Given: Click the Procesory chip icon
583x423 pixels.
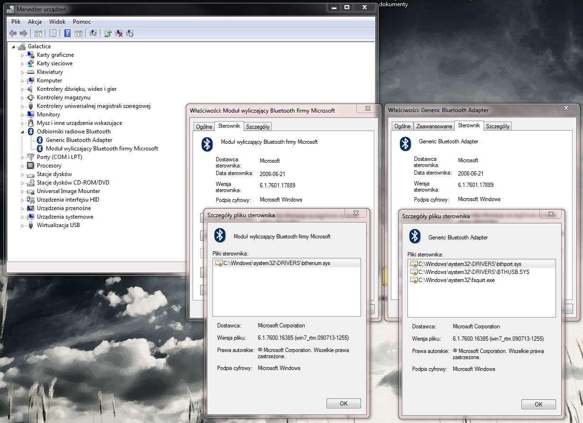Looking at the screenshot, I should [31, 166].
